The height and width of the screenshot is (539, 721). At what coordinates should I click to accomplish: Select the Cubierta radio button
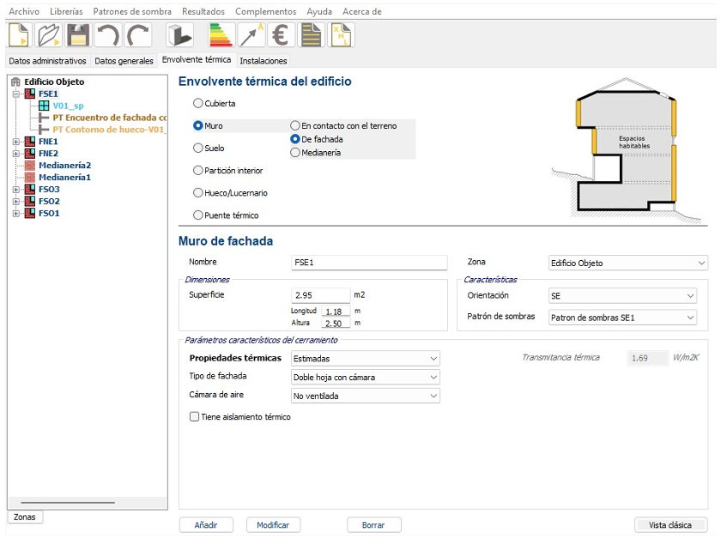198,103
